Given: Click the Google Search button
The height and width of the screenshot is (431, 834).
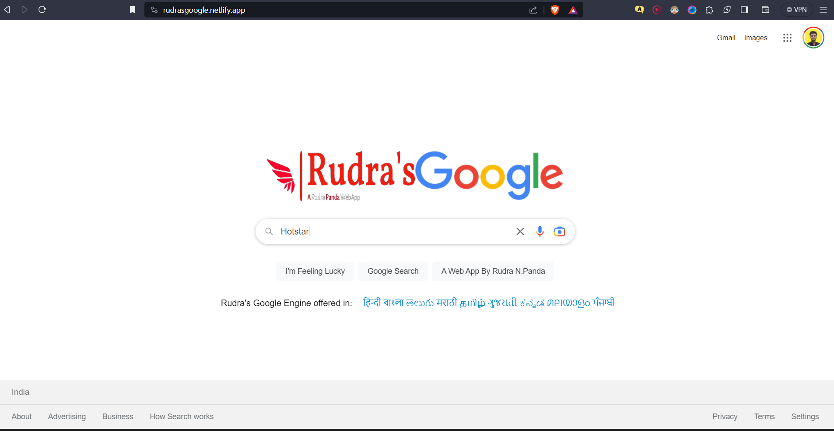Looking at the screenshot, I should point(393,271).
